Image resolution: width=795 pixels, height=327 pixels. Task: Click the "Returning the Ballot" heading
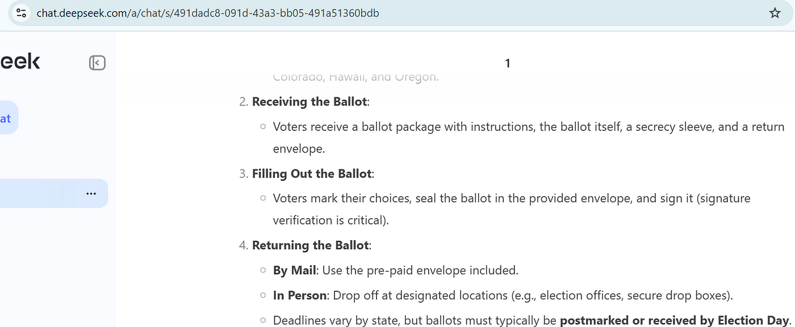coord(311,245)
